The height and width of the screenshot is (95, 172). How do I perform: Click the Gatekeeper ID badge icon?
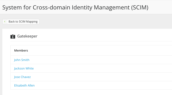13,36
